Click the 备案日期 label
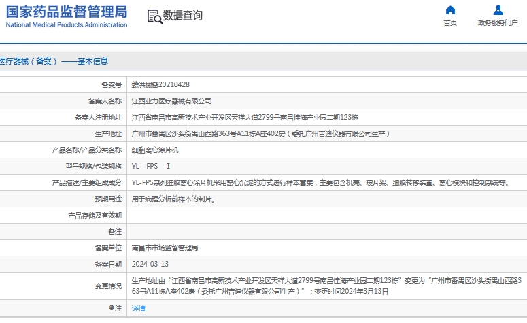This screenshot has width=527, height=323. click(x=108, y=265)
